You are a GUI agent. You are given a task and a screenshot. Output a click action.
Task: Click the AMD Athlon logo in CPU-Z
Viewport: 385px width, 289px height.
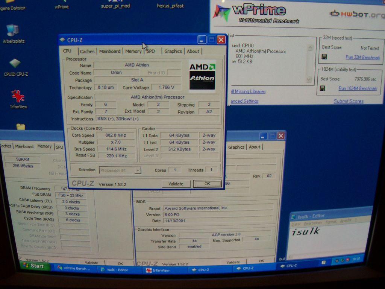coord(202,76)
